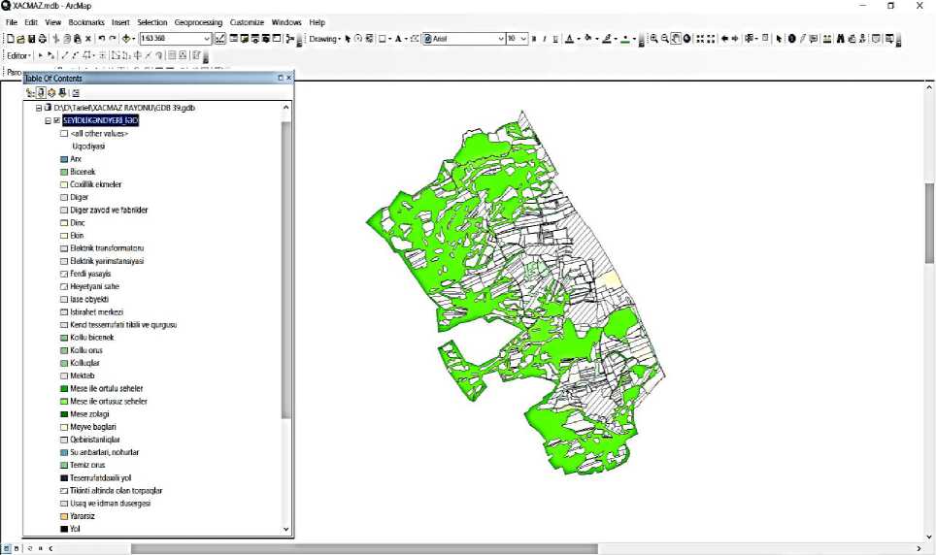Toggle bold text formatting button
Image resolution: width=936 pixels, height=555 pixels.
(533, 39)
